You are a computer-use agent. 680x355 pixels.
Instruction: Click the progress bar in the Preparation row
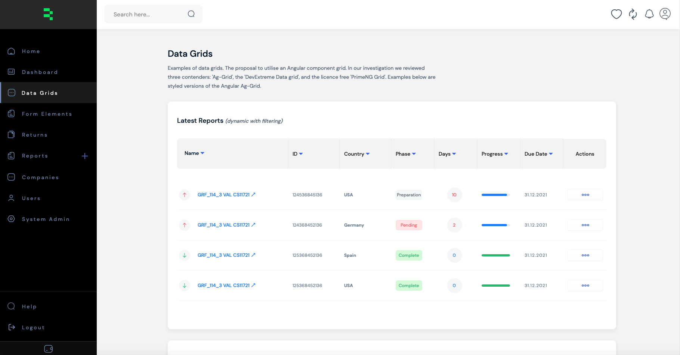click(496, 195)
